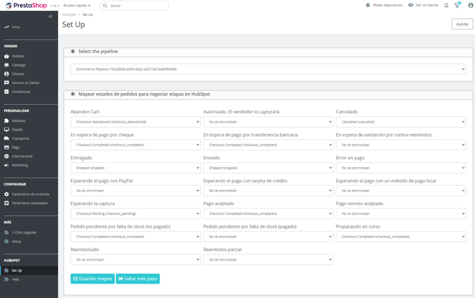The image size is (475, 298).
Task: Open Pago credit card icon in sidebar
Action: pos(6,148)
